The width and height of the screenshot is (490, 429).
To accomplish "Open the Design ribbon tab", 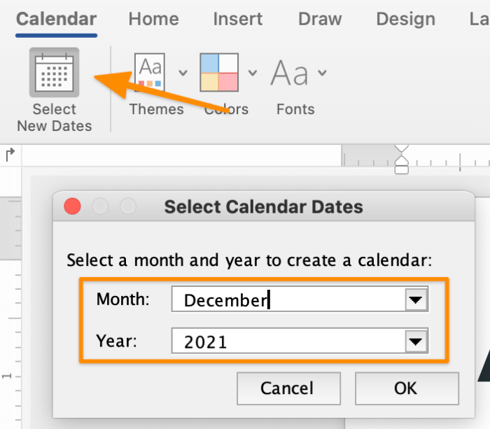I will click(x=406, y=19).
